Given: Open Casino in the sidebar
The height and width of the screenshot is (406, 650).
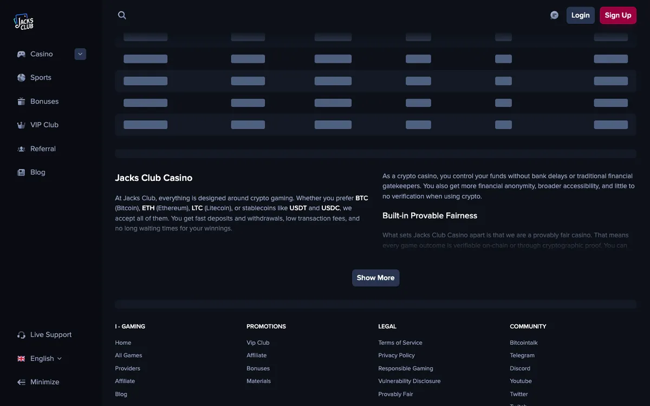Looking at the screenshot, I should 42,54.
